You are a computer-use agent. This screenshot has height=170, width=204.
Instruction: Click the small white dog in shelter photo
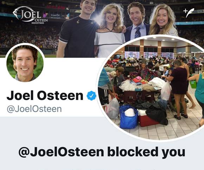111,75
